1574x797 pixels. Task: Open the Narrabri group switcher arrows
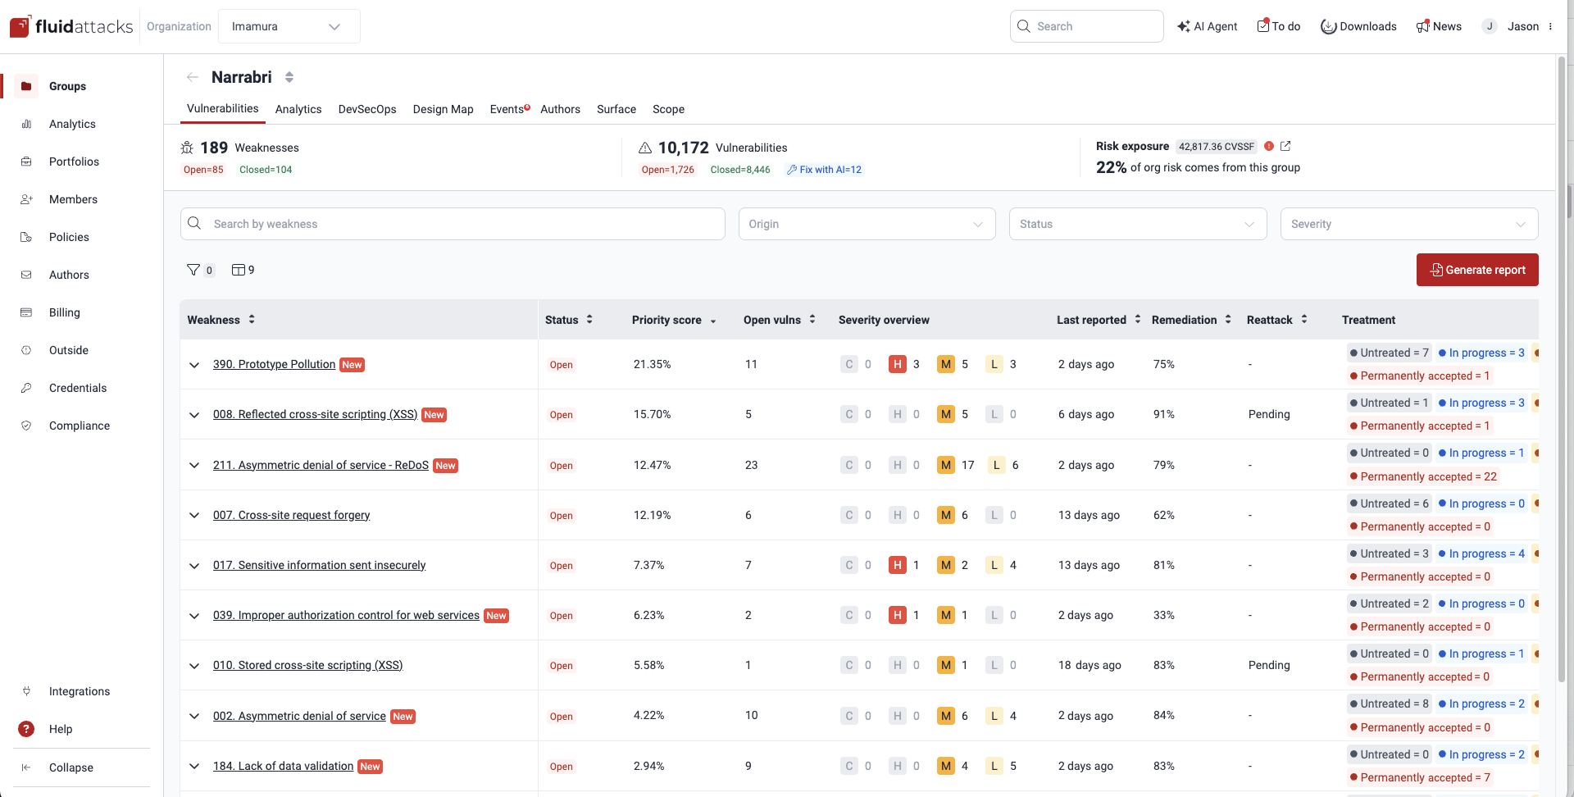click(289, 77)
